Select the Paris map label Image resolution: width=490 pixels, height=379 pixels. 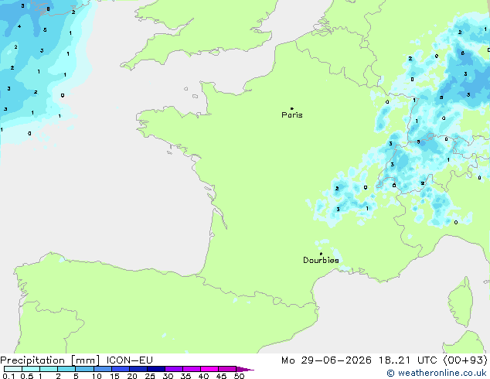click(292, 115)
